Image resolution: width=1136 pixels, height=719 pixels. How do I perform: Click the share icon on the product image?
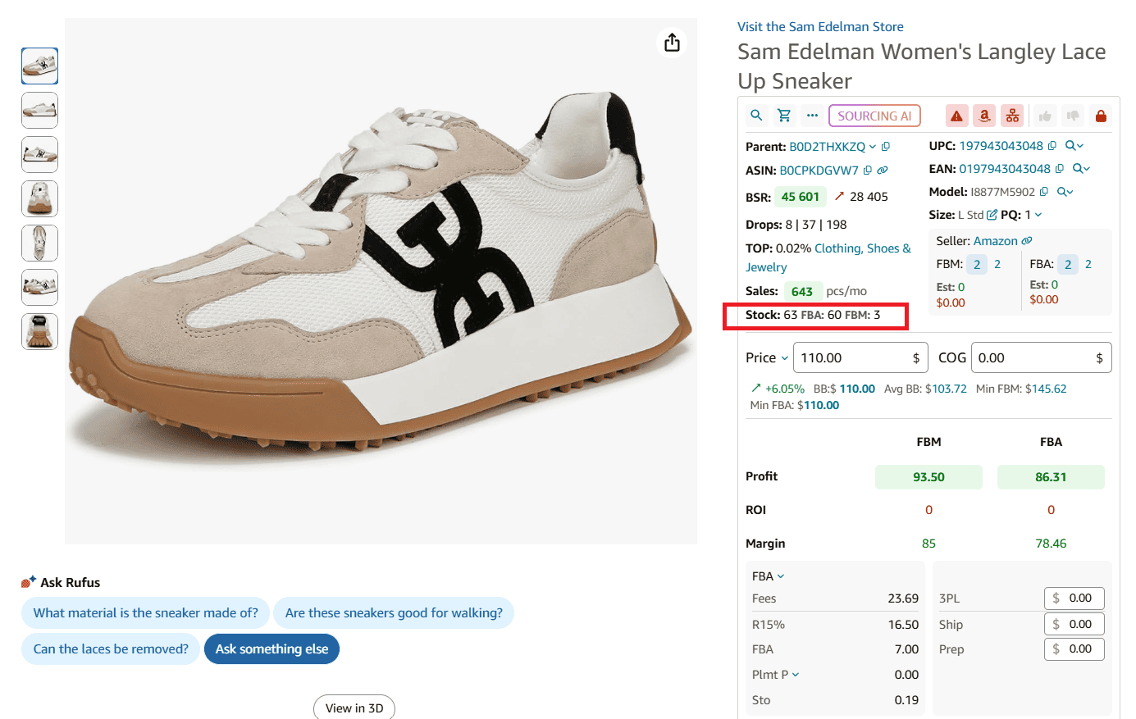click(672, 42)
